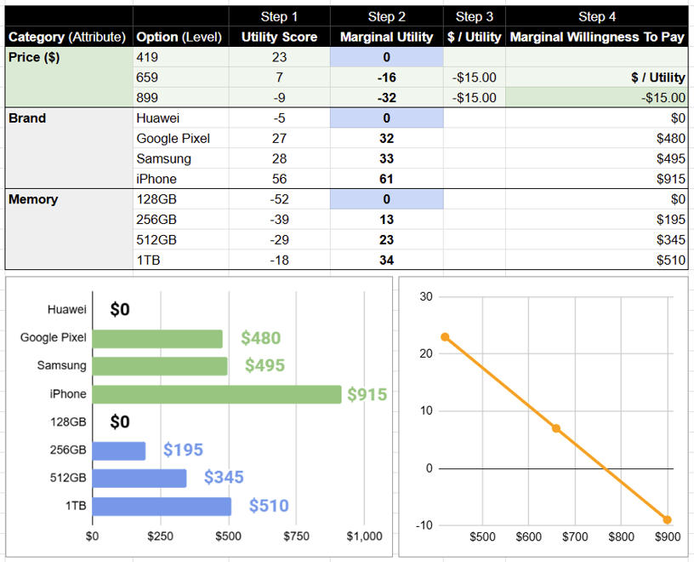Select the '-$15.00' cell in the 659 row
This screenshot has height=562, width=694.
coord(474,77)
